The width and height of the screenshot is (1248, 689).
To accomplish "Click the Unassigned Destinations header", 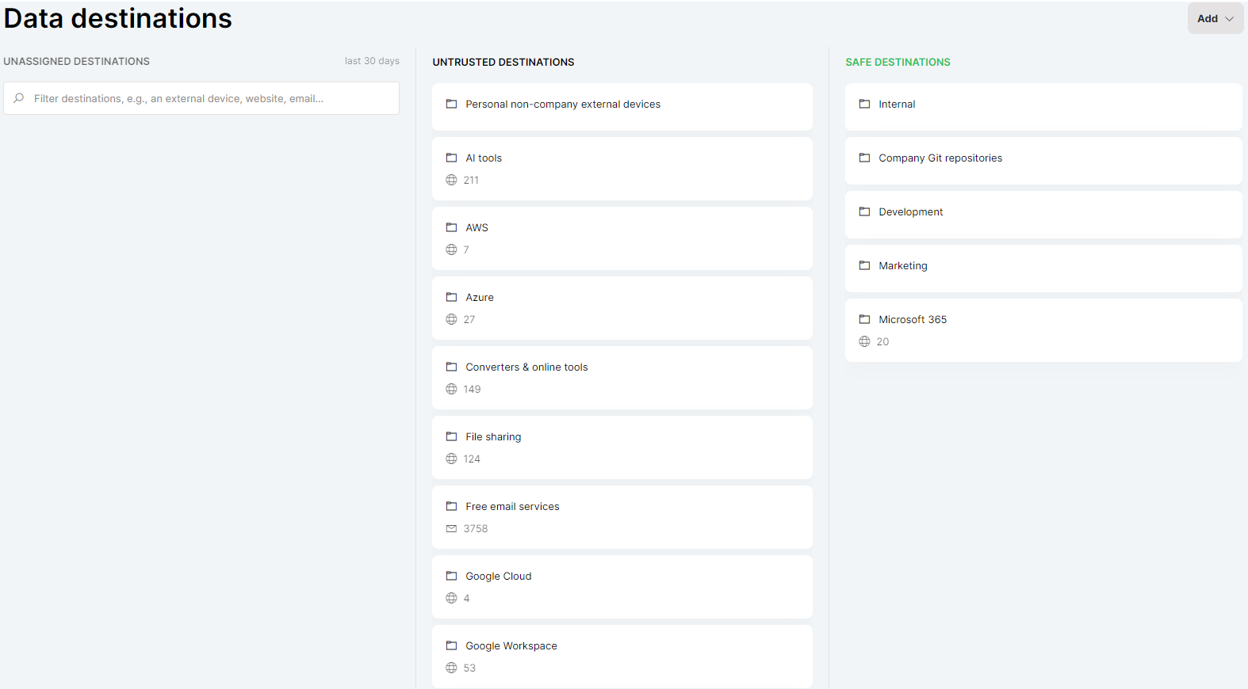I will 76,61.
